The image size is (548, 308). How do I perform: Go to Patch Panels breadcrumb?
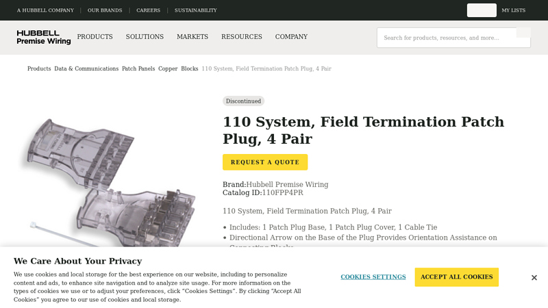pyautogui.click(x=138, y=68)
